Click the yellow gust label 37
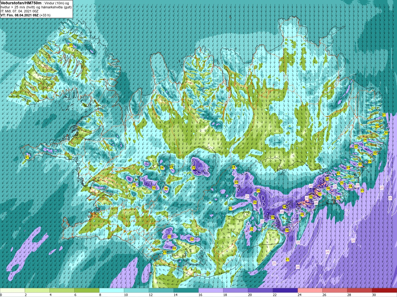Viewport: 397px width, 297px height. click(320, 194)
